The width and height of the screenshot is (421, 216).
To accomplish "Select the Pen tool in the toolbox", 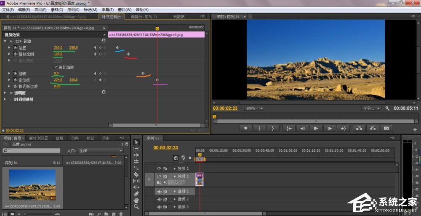I will [x=136, y=194].
